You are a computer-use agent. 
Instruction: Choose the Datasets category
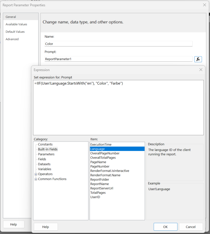[x=44, y=164]
